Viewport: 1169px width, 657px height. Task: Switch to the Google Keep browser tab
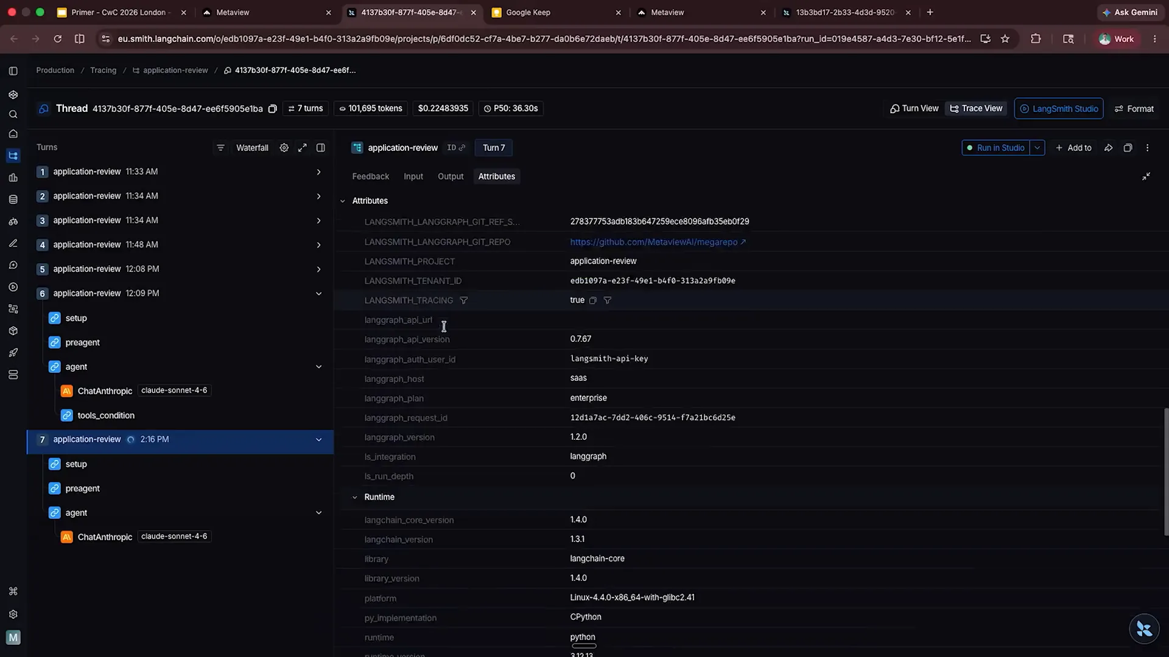point(556,12)
